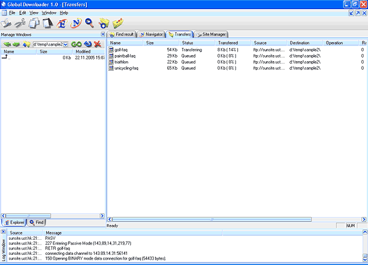The image size is (368, 265).
Task: Switch to the Navigator tab
Action: tap(152, 34)
